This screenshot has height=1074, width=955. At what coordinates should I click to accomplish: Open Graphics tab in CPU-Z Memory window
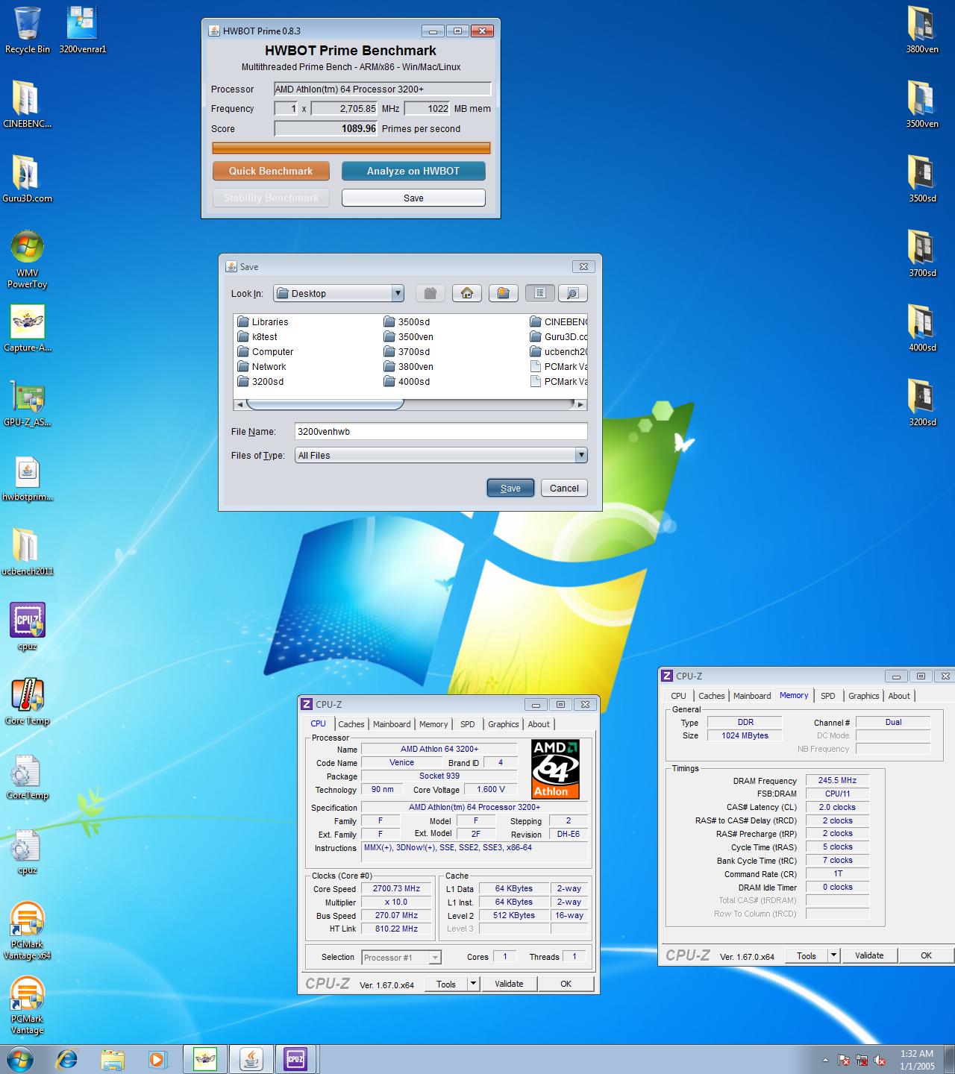[864, 696]
